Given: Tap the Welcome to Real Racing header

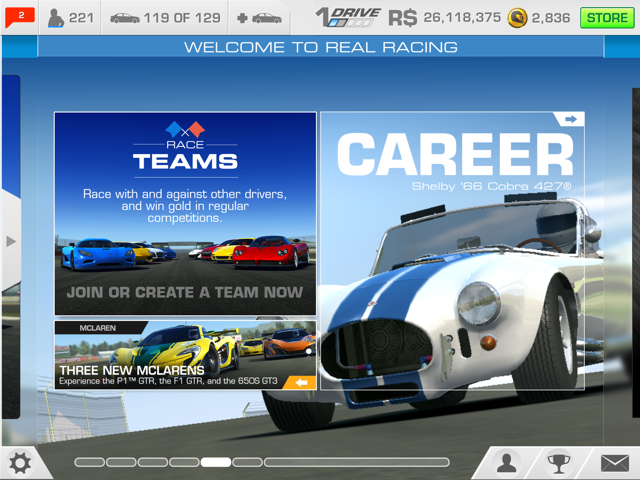Looking at the screenshot, I should [x=321, y=47].
